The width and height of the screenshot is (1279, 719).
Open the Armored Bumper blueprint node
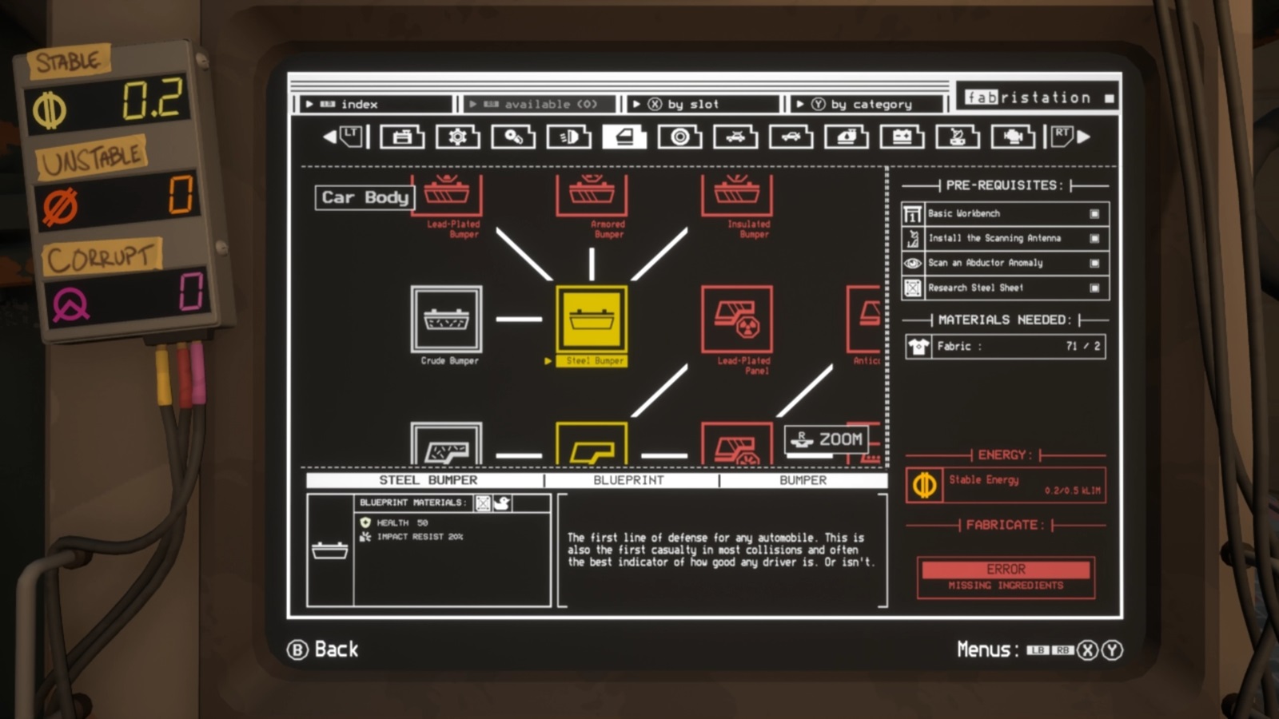592,196
